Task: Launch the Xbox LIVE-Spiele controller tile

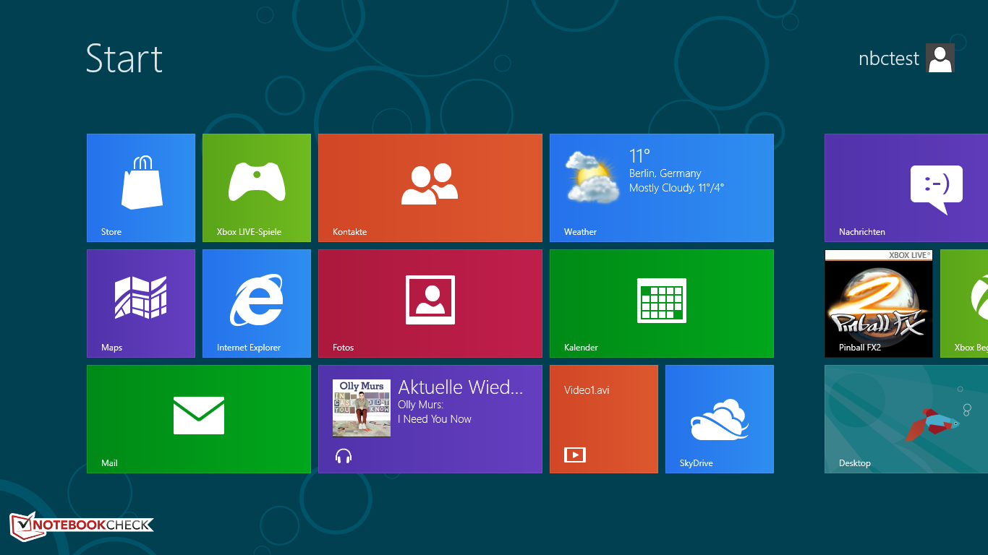Action: (x=257, y=188)
